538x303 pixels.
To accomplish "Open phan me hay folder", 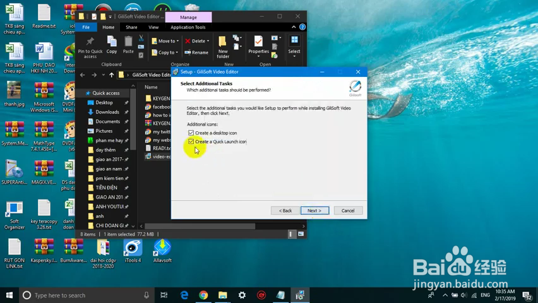I will (109, 140).
